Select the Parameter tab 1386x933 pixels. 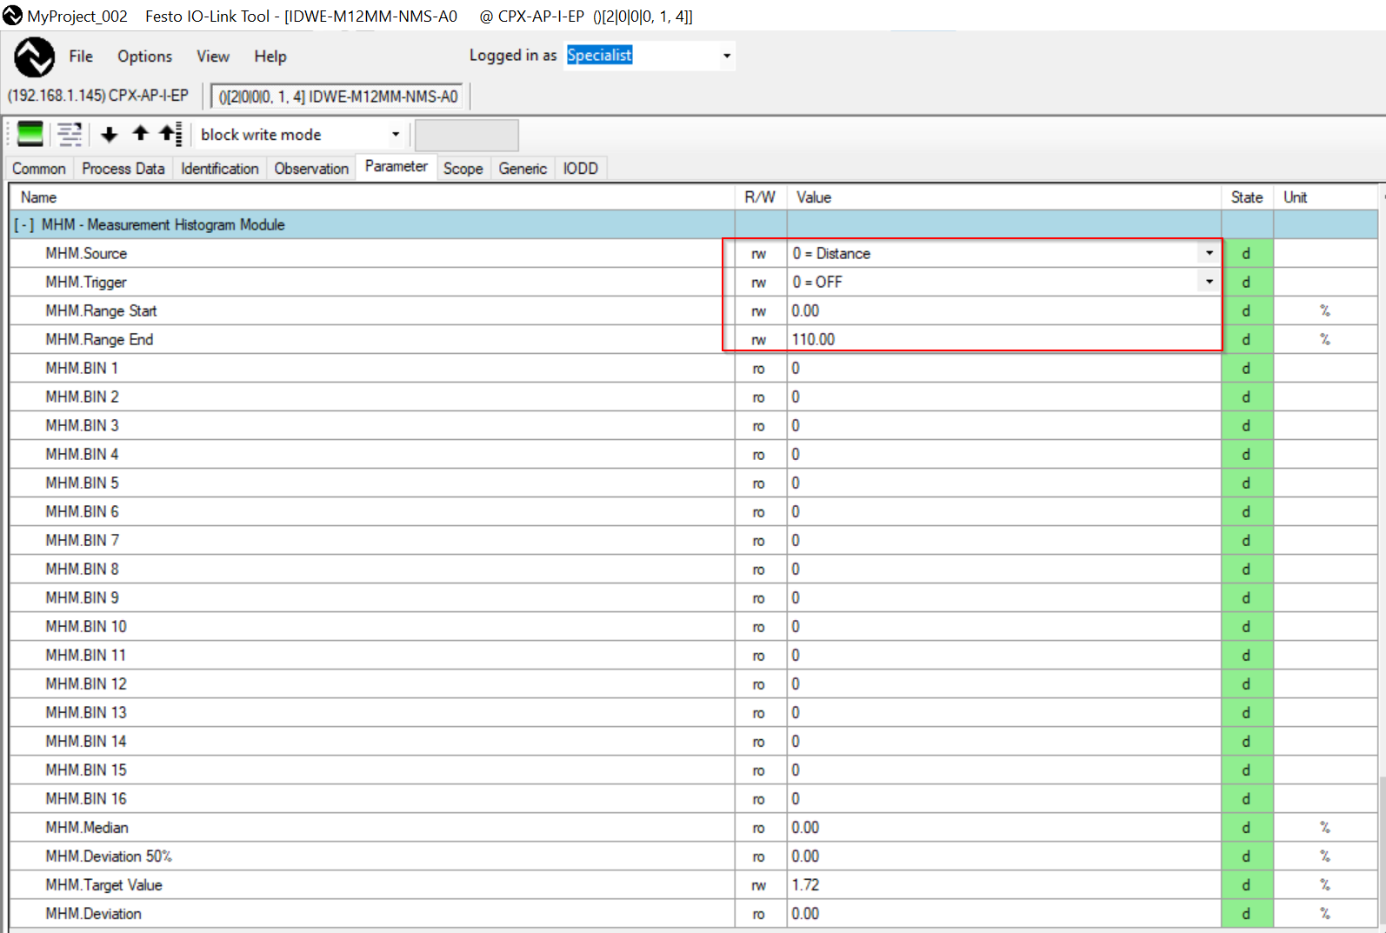(x=396, y=166)
